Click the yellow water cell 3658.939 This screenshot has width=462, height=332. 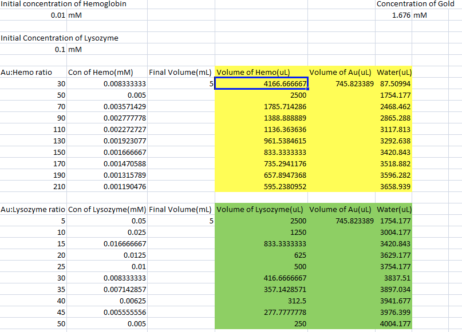coord(393,187)
